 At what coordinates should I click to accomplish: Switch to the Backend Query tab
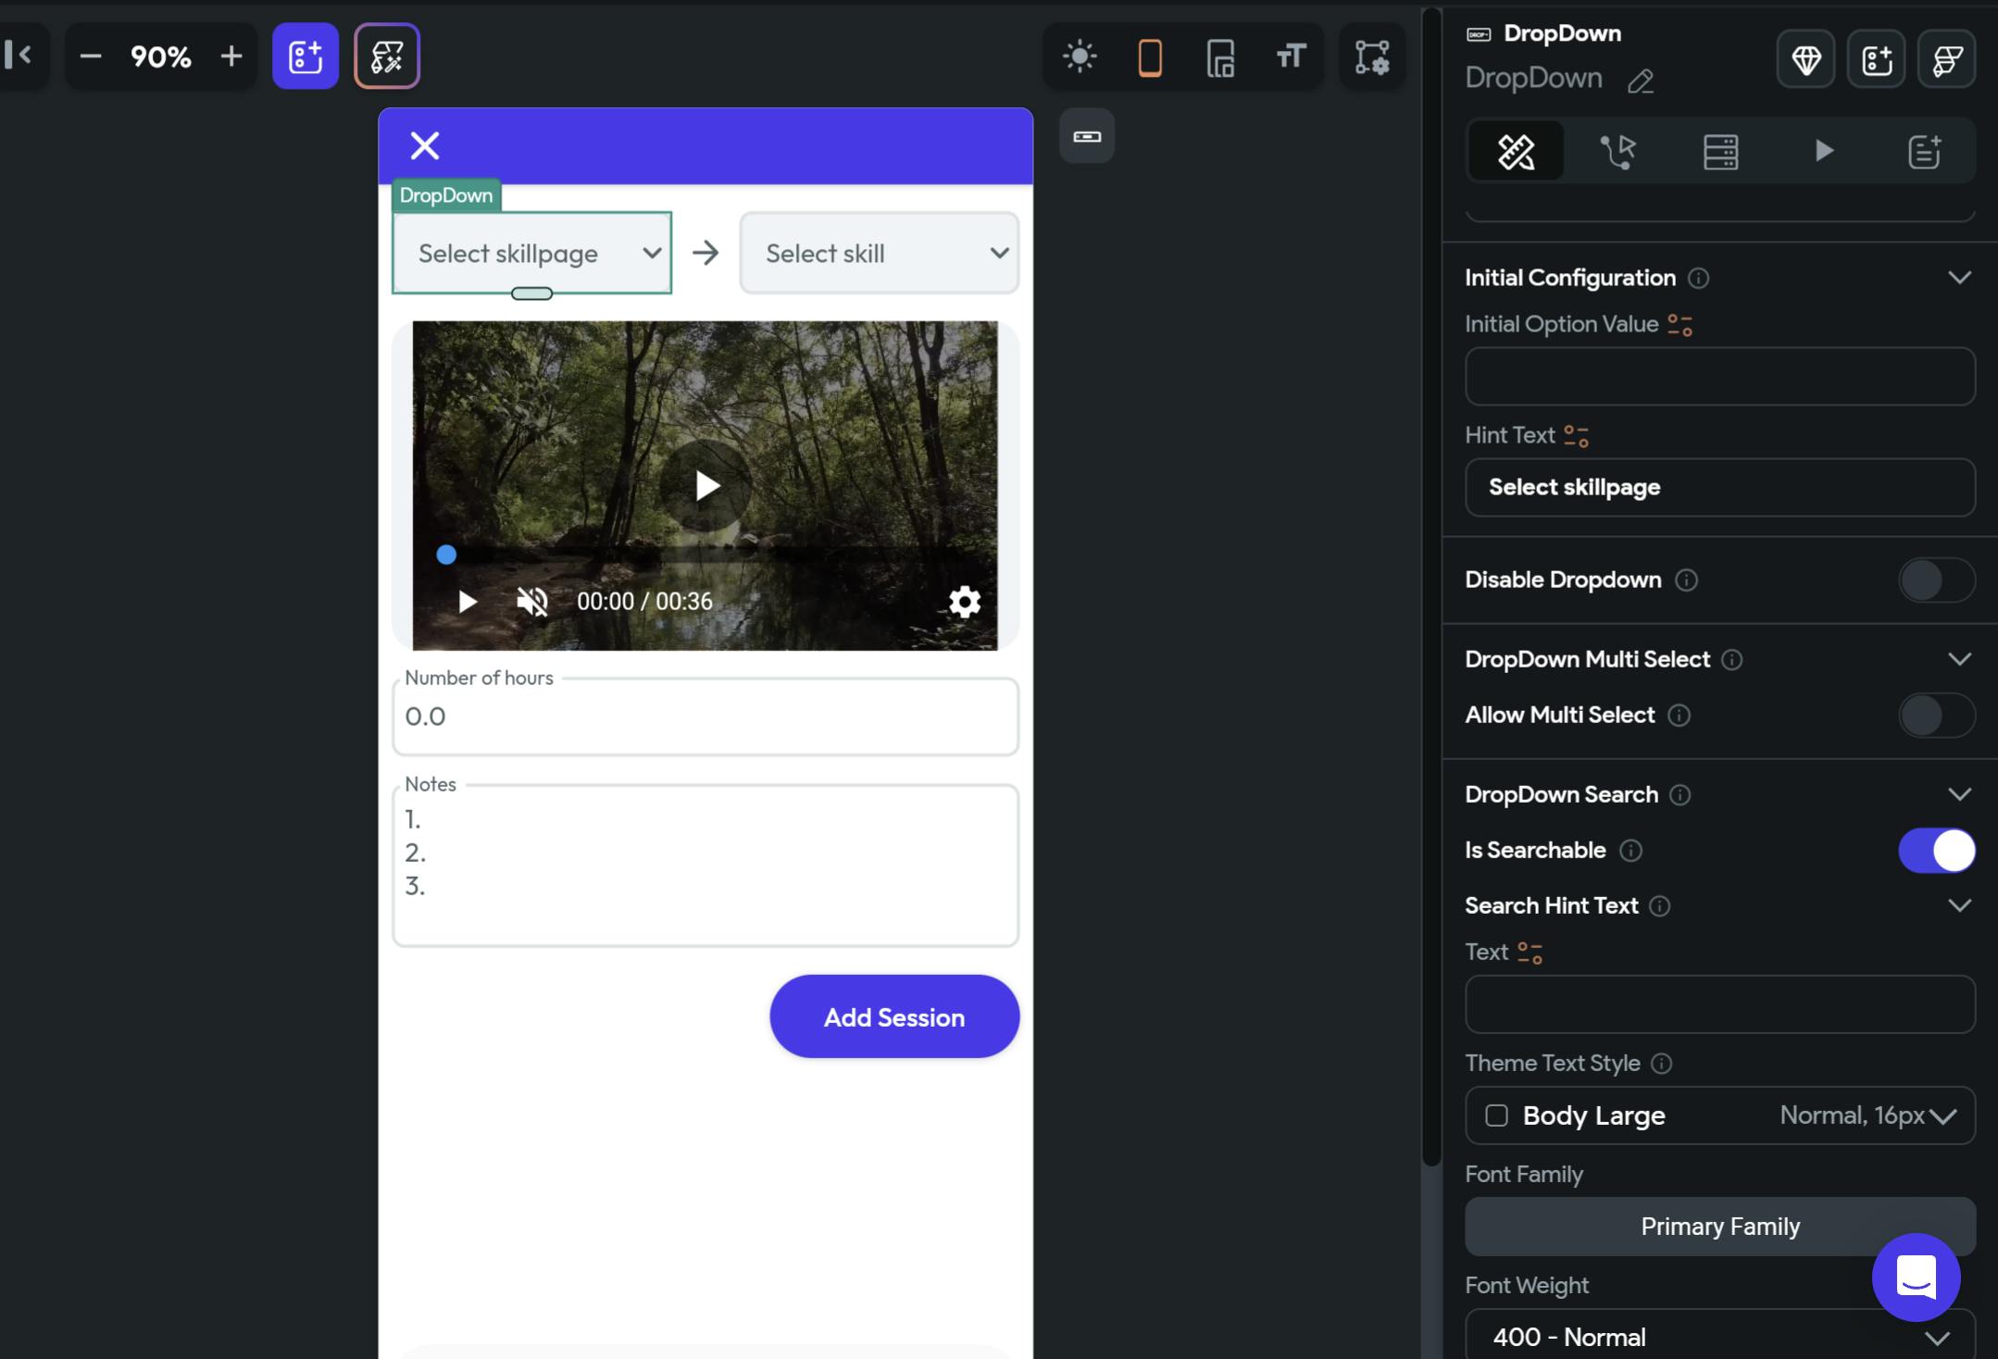click(x=1720, y=151)
